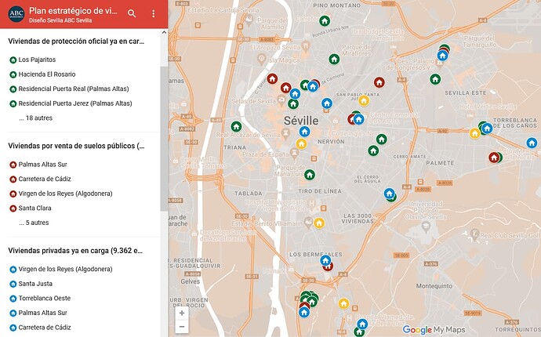Select Hacienda El Rosario in the legend
541x337 pixels.
[47, 74]
